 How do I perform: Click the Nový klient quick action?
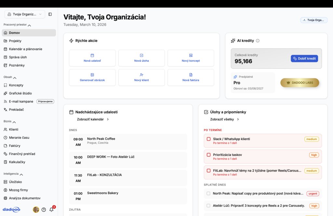tap(141, 78)
